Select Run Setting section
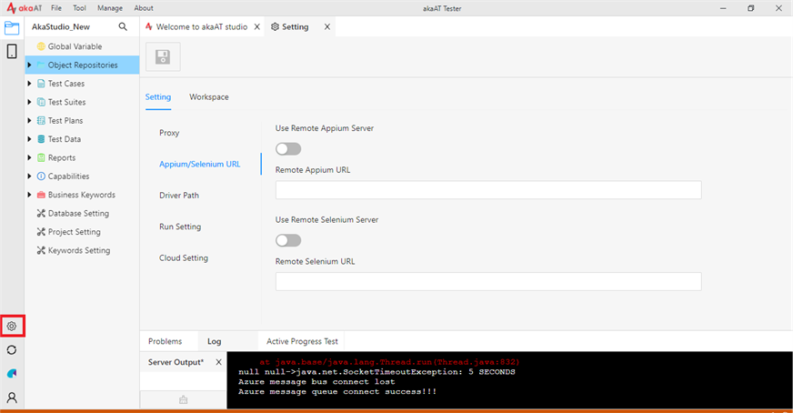 180,227
